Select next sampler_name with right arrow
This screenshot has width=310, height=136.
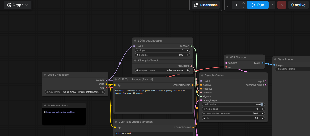click(x=188, y=70)
